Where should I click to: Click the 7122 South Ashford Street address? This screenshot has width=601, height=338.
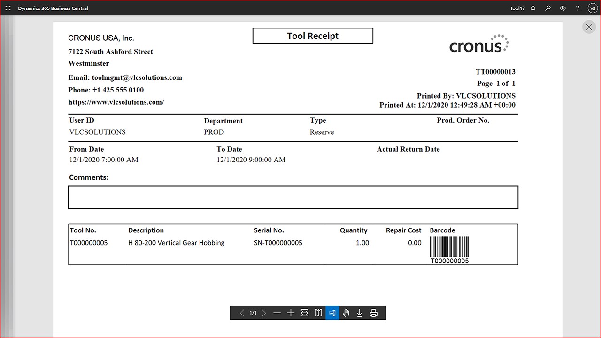point(111,52)
